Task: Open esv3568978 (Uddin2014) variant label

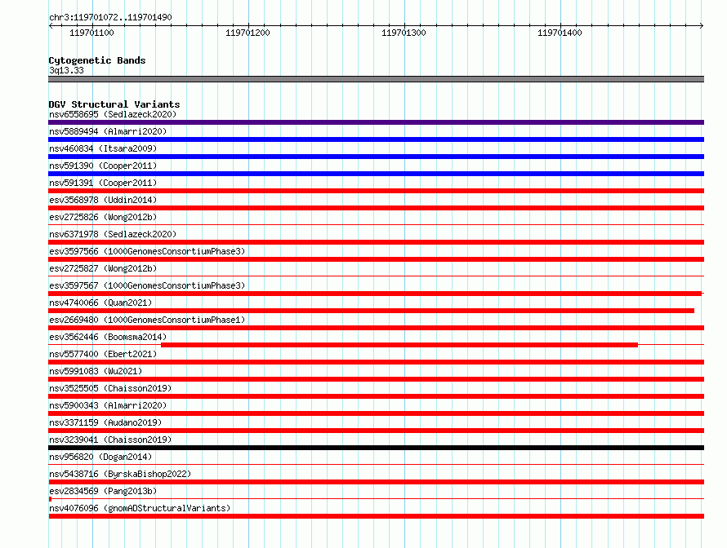Action: tap(103, 200)
